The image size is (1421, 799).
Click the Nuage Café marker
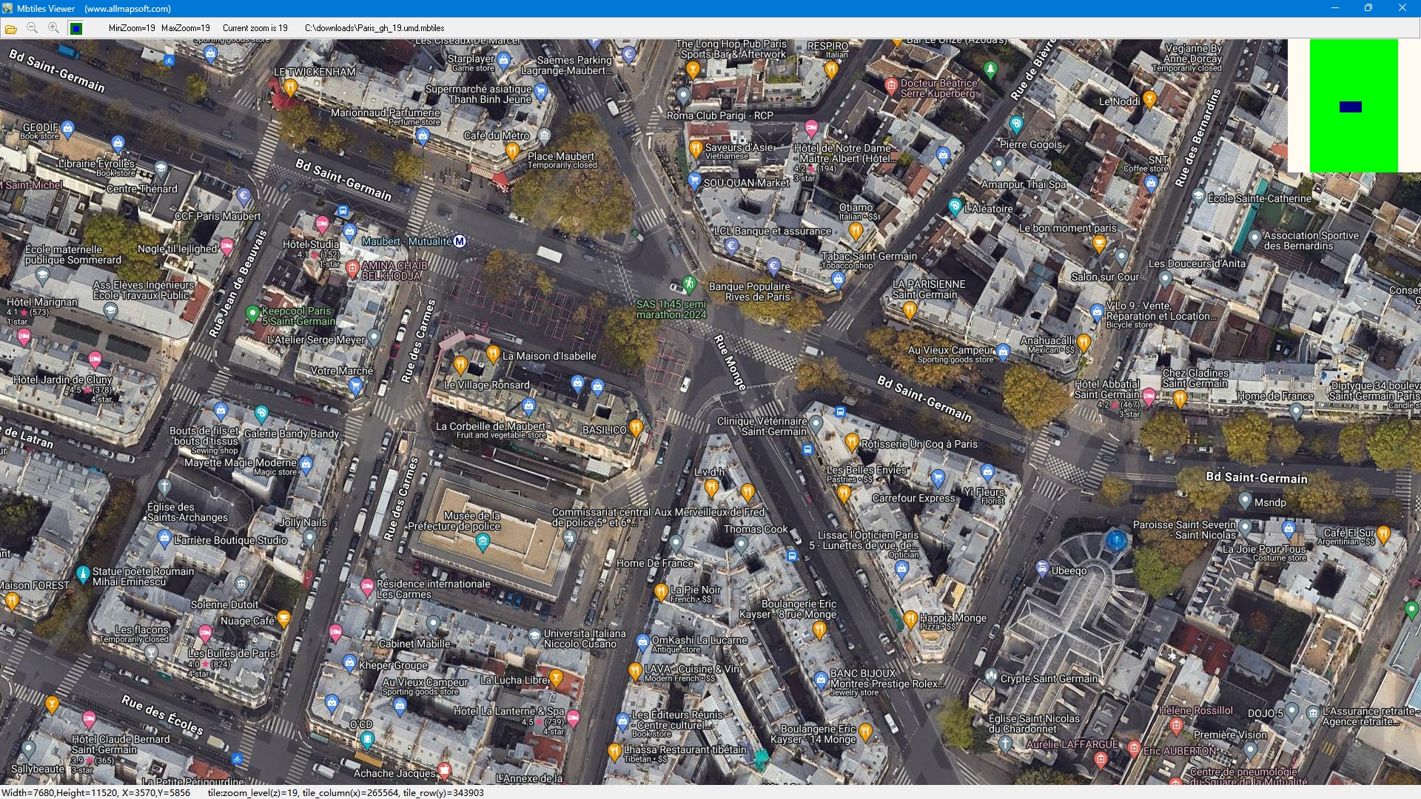(283, 618)
